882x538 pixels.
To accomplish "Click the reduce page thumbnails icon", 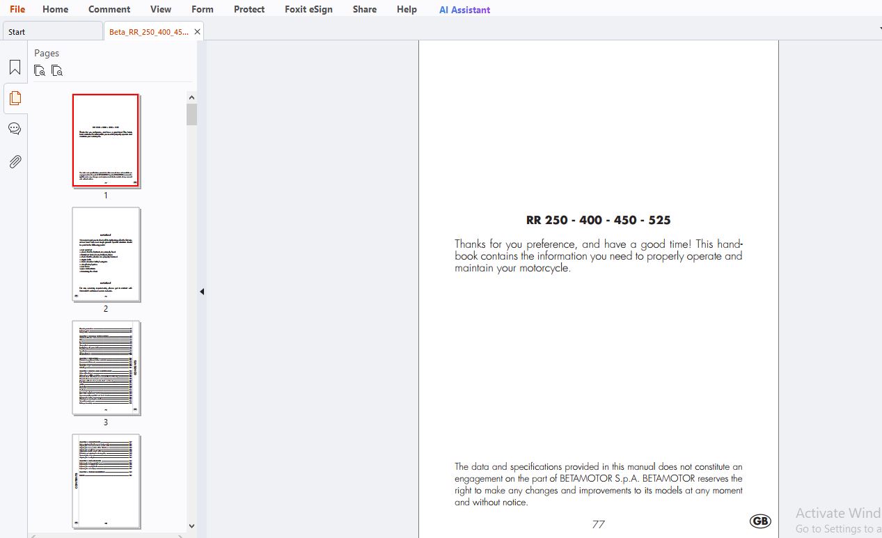I will tap(57, 70).
